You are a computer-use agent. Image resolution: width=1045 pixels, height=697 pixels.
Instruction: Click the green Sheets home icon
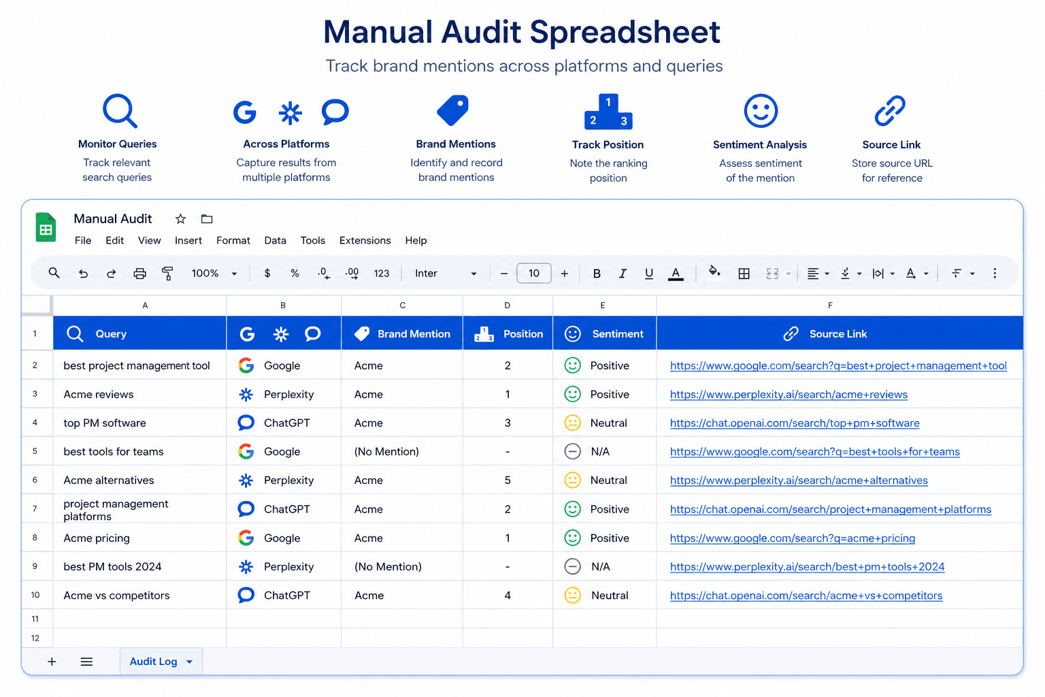click(46, 227)
